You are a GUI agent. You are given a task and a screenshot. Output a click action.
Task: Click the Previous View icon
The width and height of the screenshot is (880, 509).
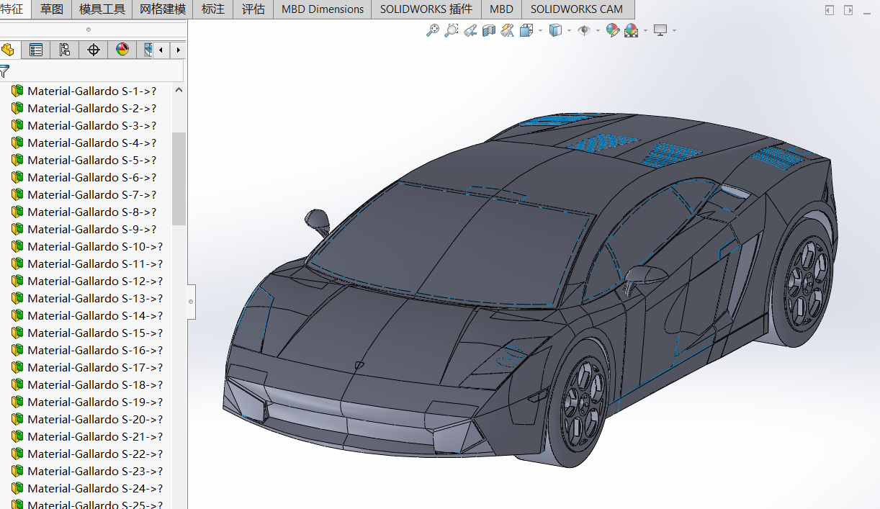470,30
